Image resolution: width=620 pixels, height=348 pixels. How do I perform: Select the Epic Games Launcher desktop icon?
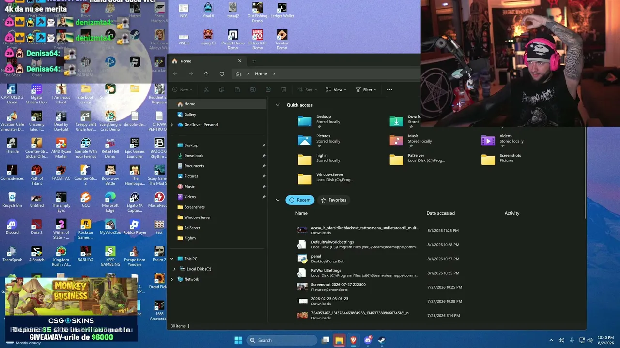(135, 148)
